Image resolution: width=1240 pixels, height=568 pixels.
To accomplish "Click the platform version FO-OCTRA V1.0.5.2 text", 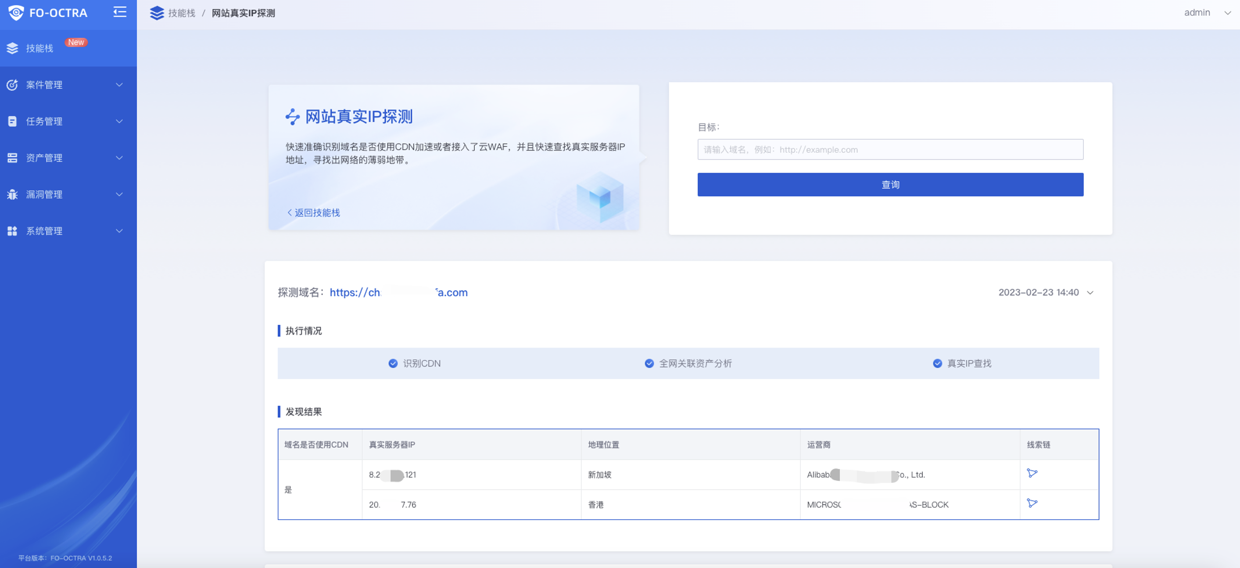I will click(65, 558).
